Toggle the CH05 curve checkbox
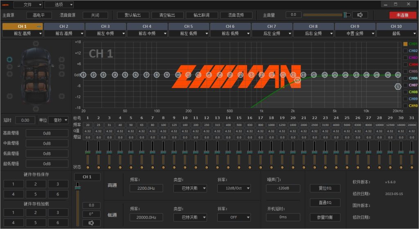Image resolution: width=419 pixels, height=229 pixels. pyautogui.click(x=405, y=72)
